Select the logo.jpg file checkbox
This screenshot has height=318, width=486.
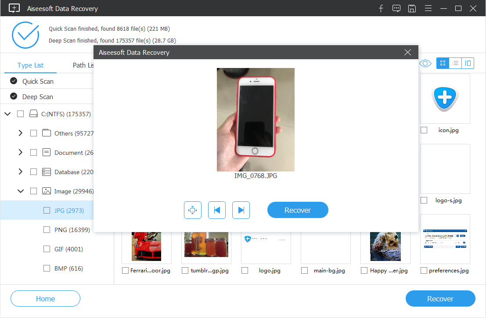[x=245, y=271]
